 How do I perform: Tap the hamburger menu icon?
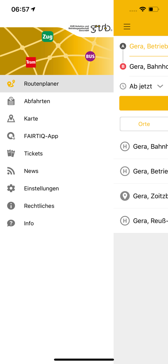127,27
